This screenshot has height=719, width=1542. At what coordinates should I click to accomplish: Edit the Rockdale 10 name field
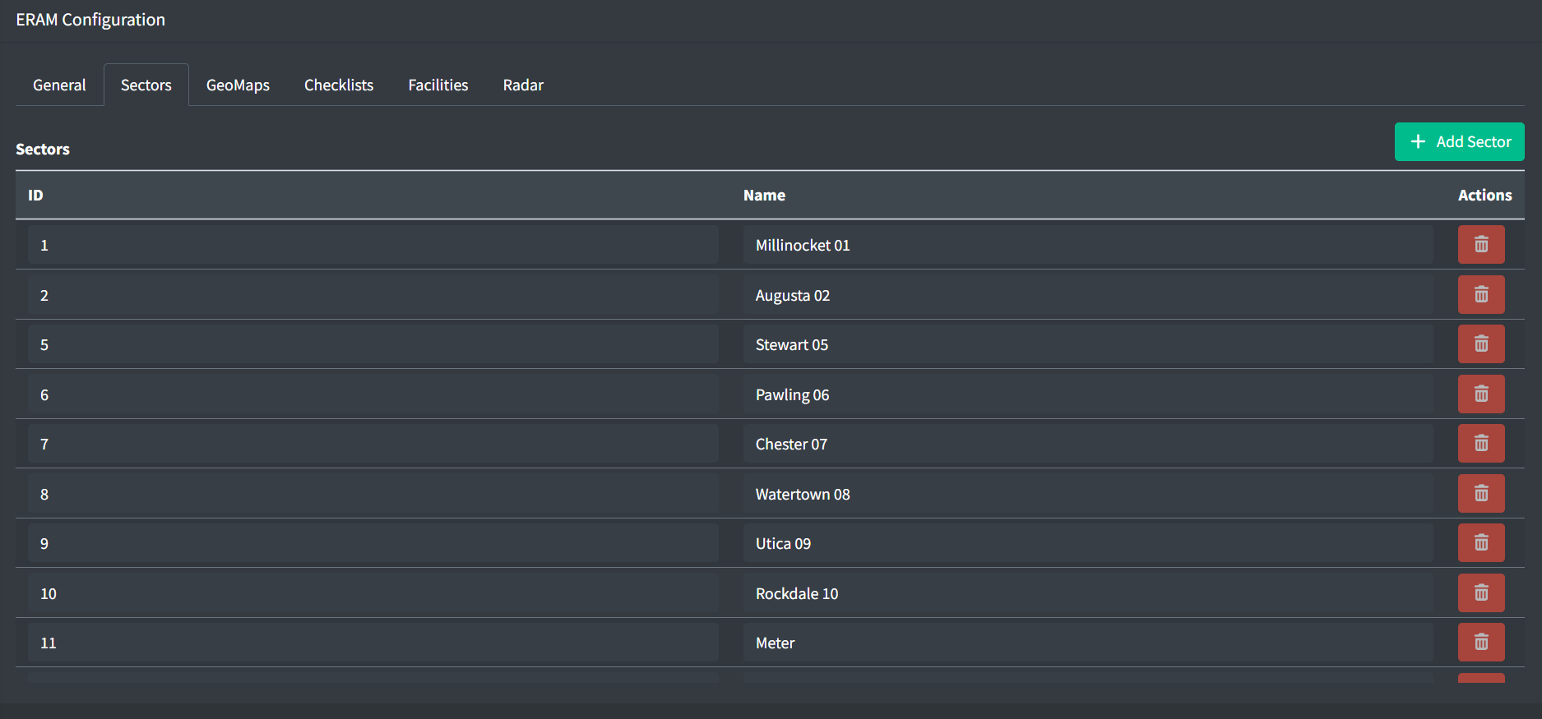click(1088, 592)
